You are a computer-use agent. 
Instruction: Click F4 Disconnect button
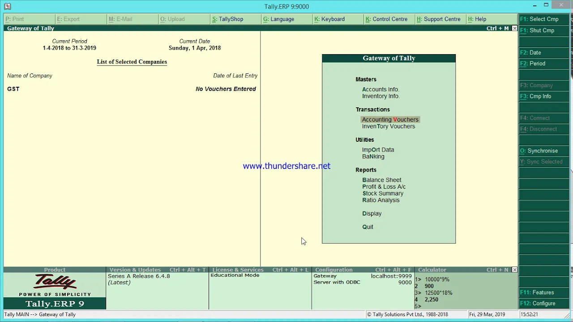point(543,129)
